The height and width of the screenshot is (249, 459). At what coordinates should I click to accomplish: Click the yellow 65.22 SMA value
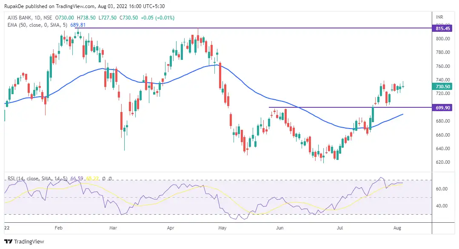[91, 179]
